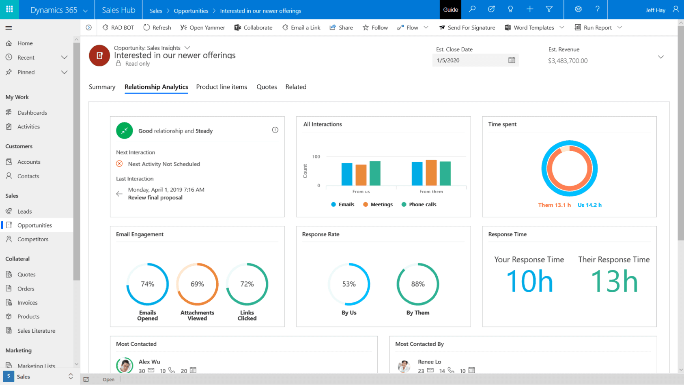Toggle the Emails legend item in chart
This screenshot has height=385, width=684.
pyautogui.click(x=343, y=205)
